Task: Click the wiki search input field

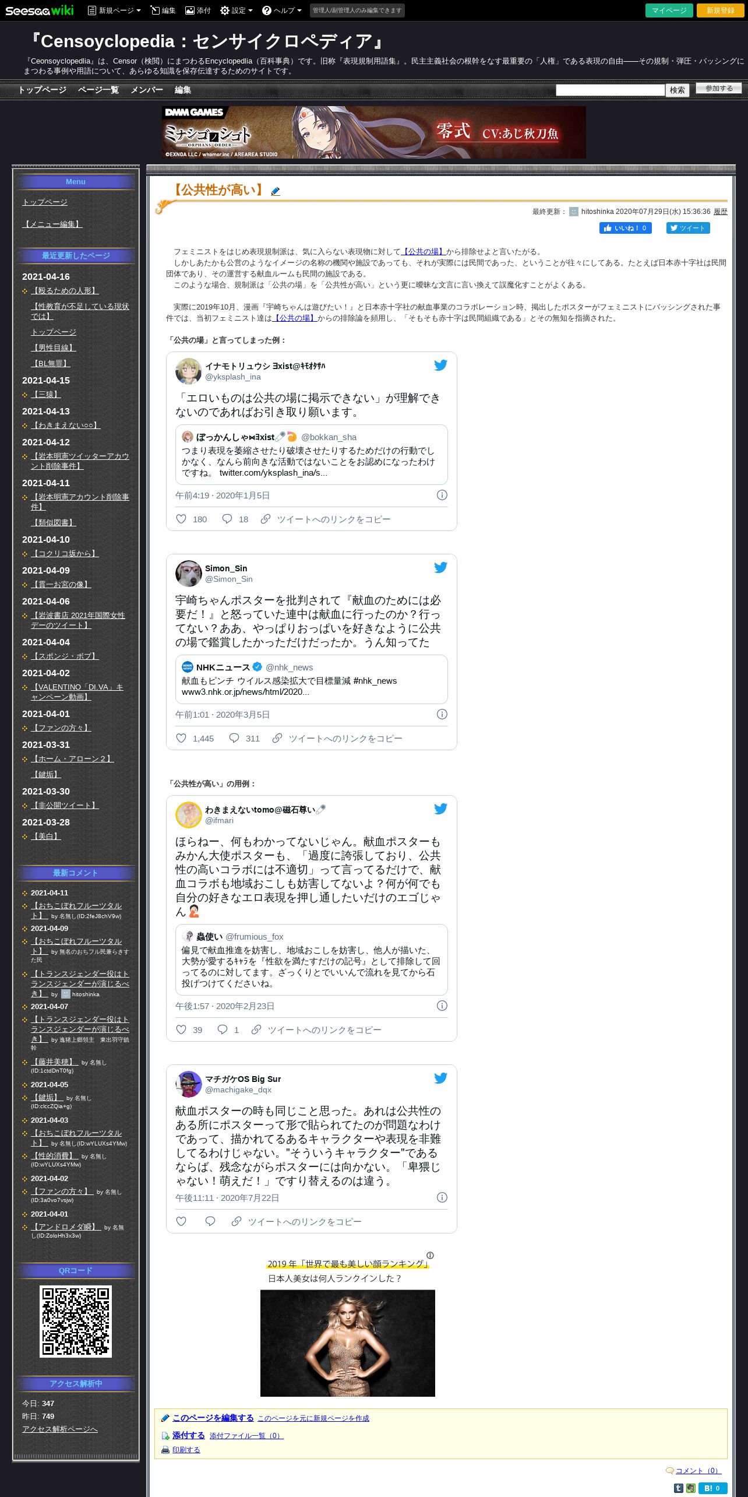Action: point(610,90)
